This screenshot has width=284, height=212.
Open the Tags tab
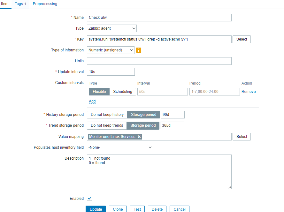tap(19, 4)
